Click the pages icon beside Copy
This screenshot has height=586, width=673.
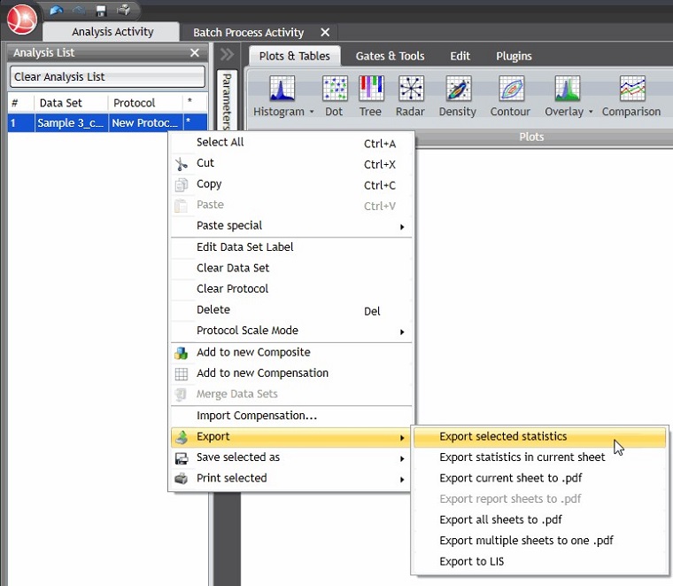182,184
